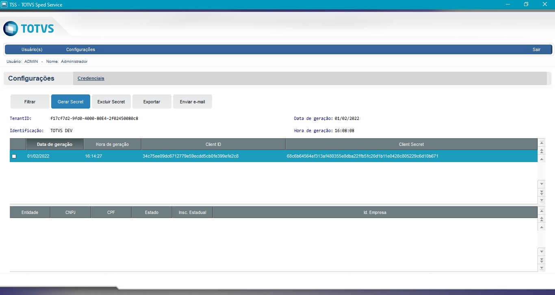Tick the checkbox for the 01/02/2022 credential row

click(14, 156)
